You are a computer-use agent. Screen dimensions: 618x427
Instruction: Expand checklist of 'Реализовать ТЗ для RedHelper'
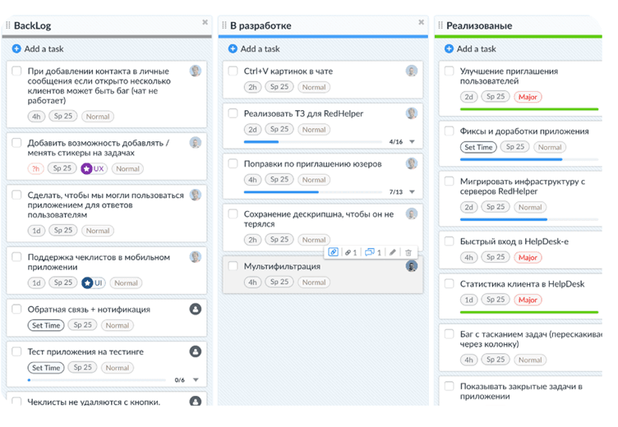(x=413, y=142)
